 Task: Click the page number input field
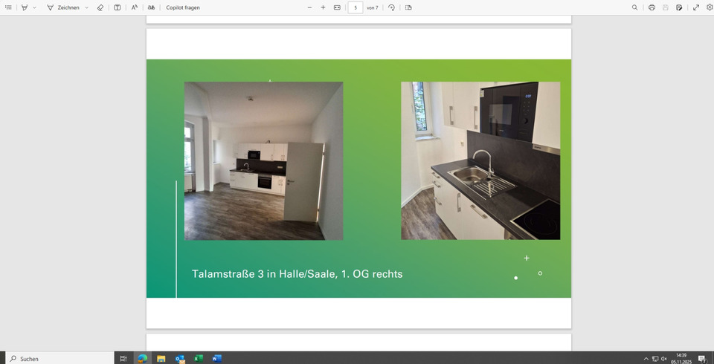[x=355, y=7]
